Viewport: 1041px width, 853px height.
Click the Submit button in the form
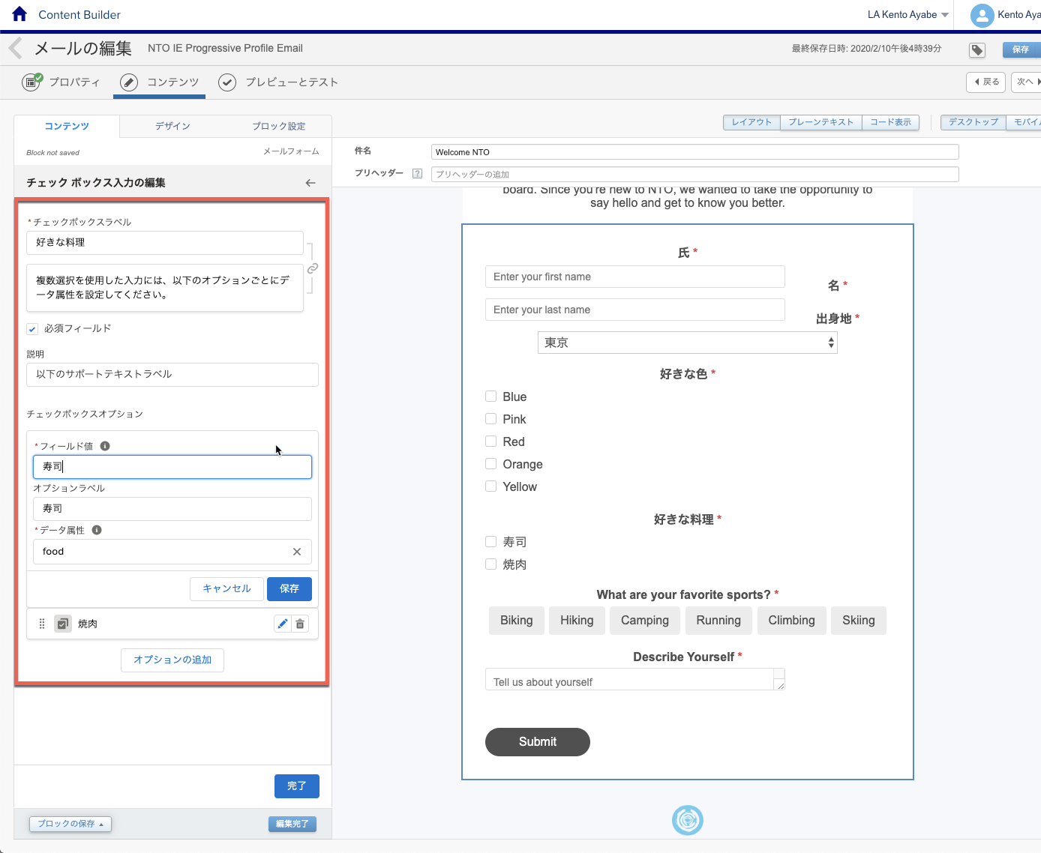point(538,742)
